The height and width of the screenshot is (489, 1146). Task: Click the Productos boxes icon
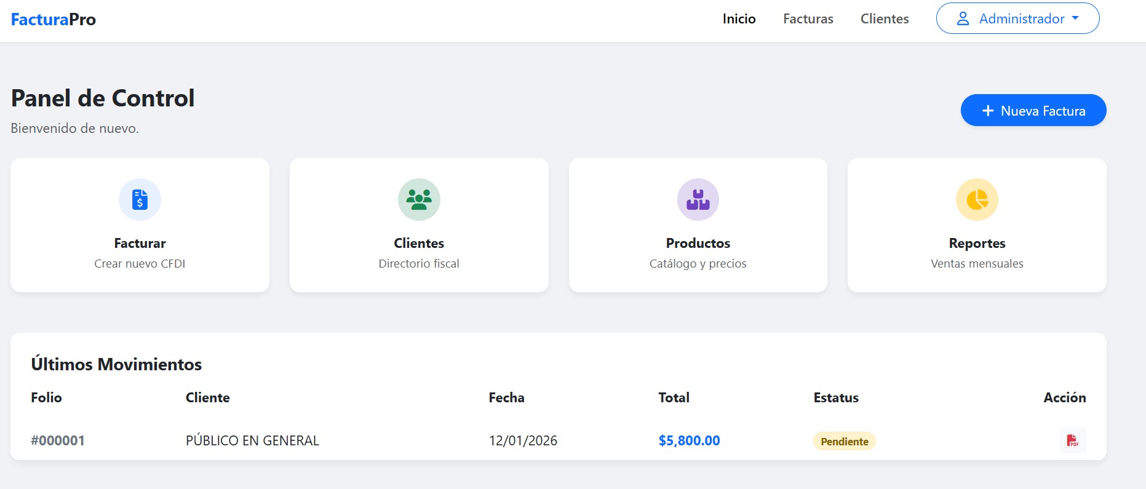(698, 199)
